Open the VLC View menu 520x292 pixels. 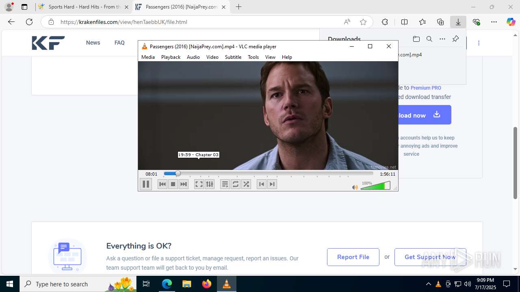click(x=270, y=57)
